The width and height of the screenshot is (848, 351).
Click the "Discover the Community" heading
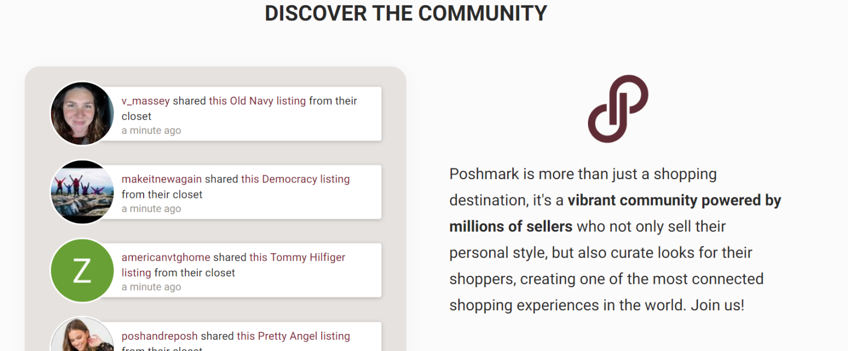click(x=406, y=13)
